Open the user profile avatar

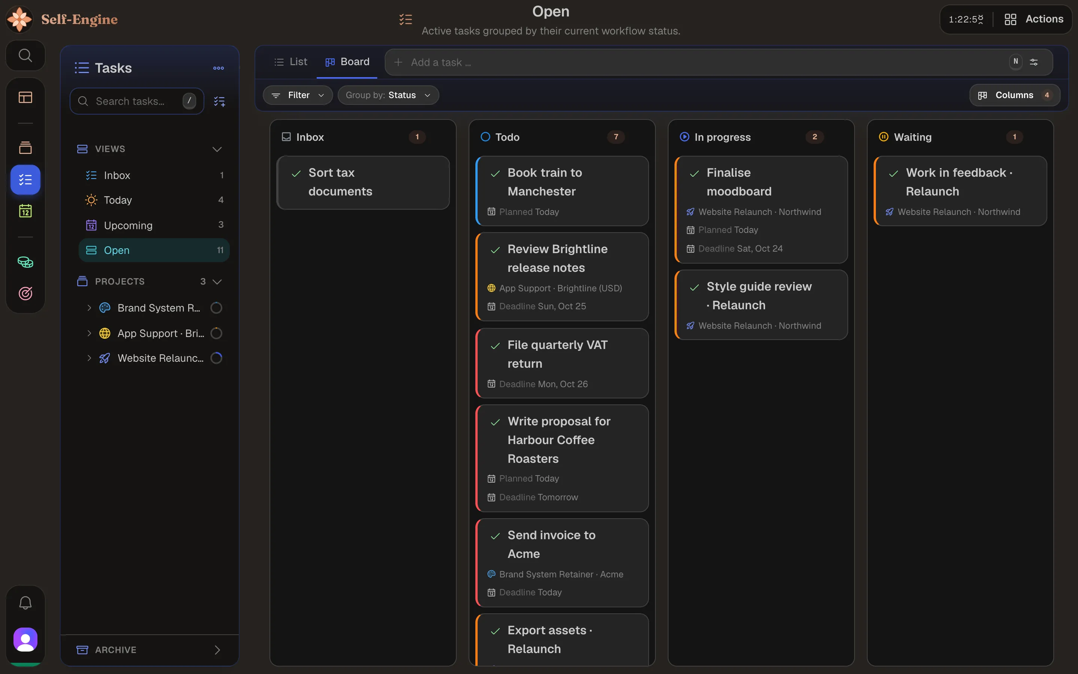pos(25,640)
